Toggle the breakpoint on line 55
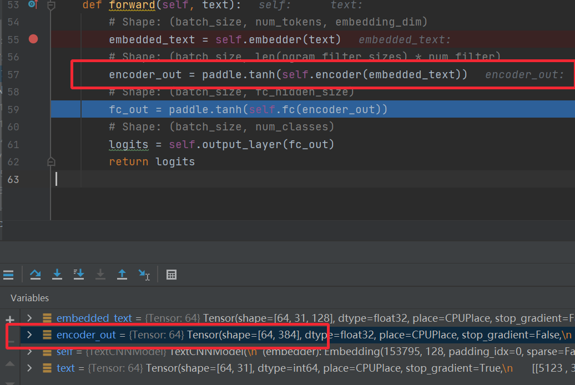575x385 pixels. [33, 39]
